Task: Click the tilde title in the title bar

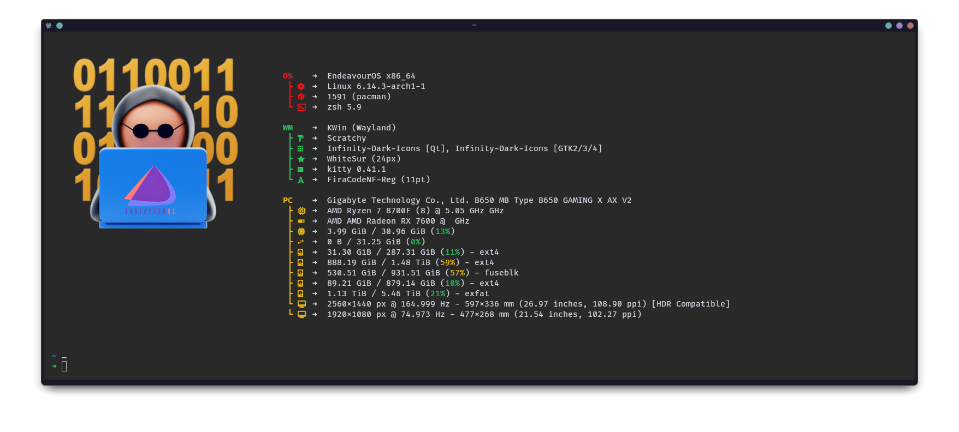Action: coord(474,25)
